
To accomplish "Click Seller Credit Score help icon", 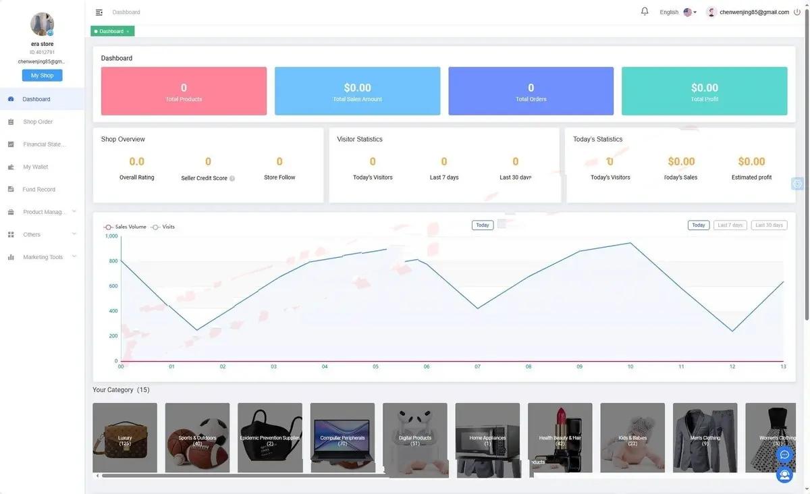I will point(232,179).
